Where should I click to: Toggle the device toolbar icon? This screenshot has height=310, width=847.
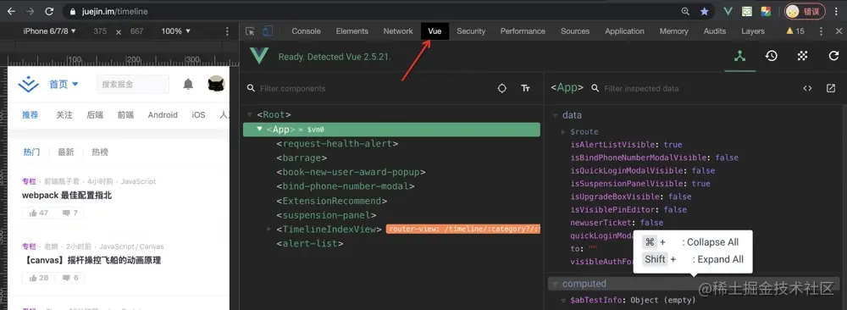(268, 31)
